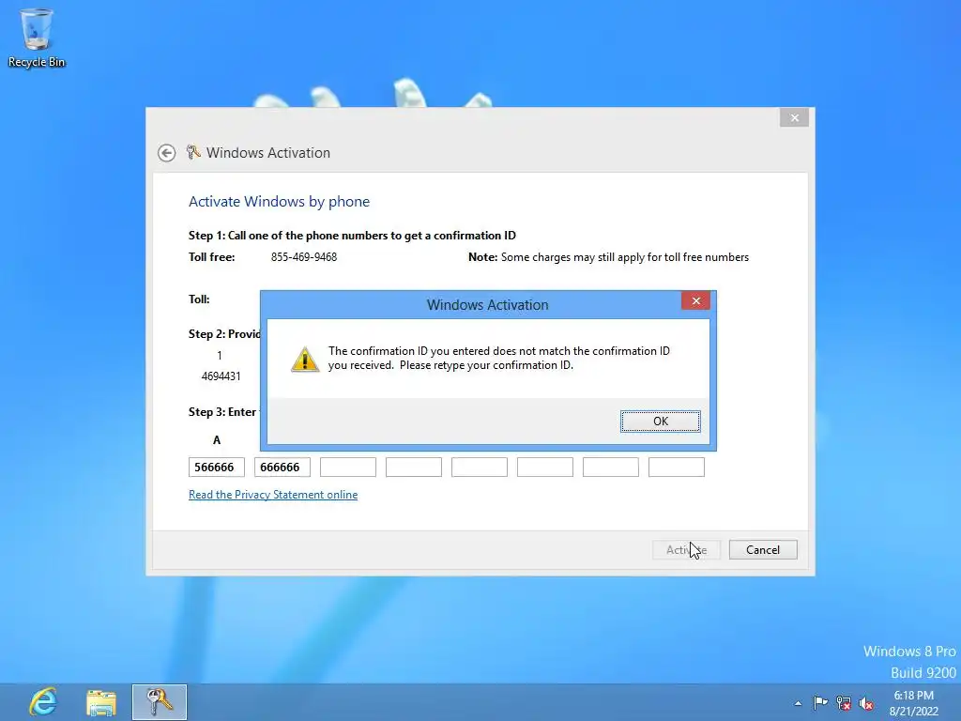Click the muted speaker volume tray icon
This screenshot has width=961, height=721.
point(866,703)
